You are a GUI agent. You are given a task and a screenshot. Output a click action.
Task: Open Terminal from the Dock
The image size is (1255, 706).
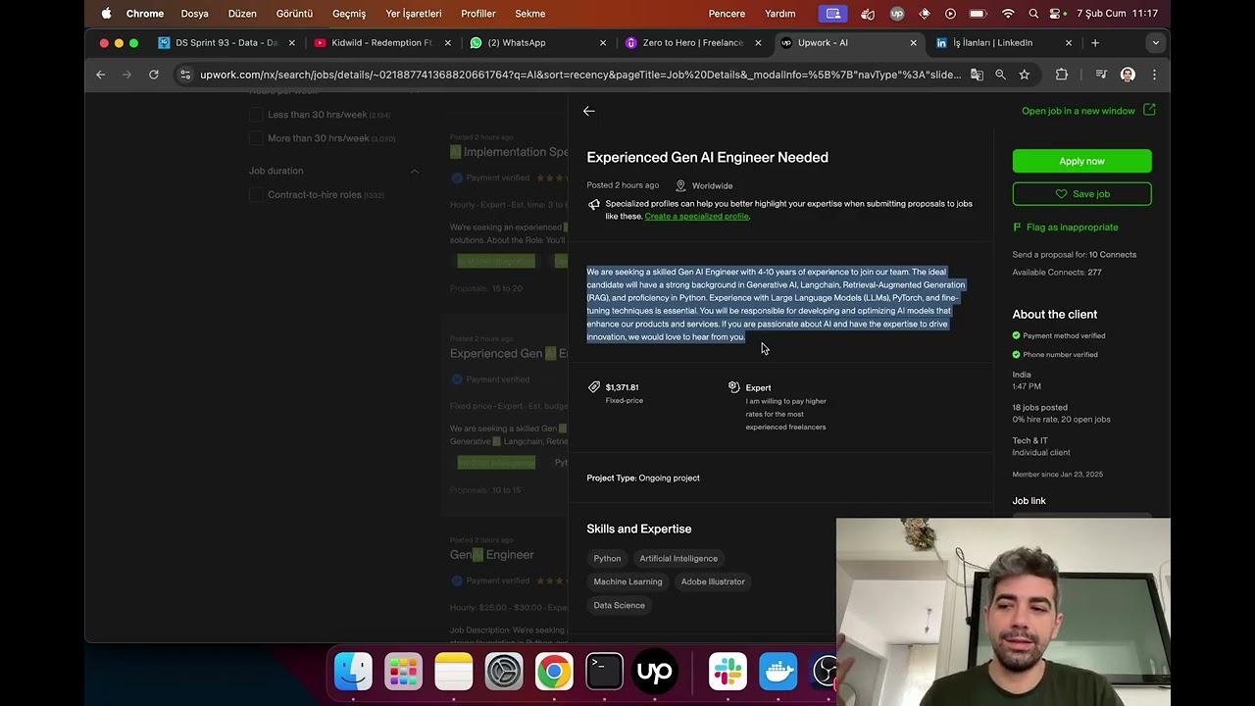point(604,672)
